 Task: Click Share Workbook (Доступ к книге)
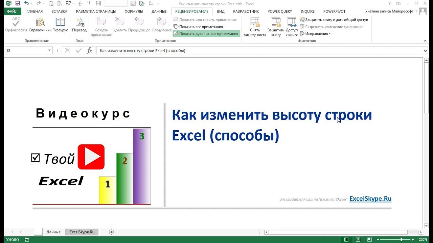(292, 27)
